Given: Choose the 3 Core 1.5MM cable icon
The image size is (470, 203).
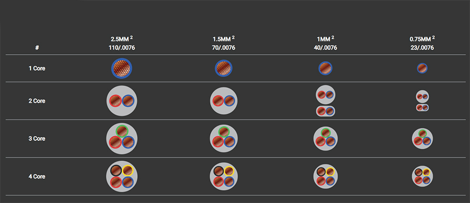Looking at the screenshot, I should pyautogui.click(x=224, y=138).
